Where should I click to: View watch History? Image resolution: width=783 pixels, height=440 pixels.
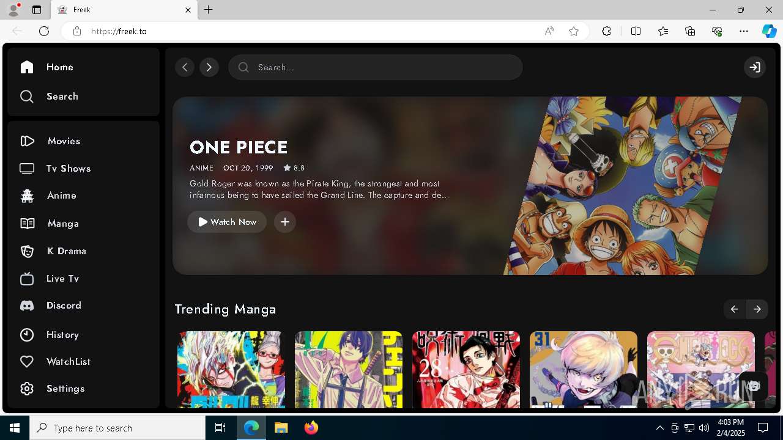point(49,335)
